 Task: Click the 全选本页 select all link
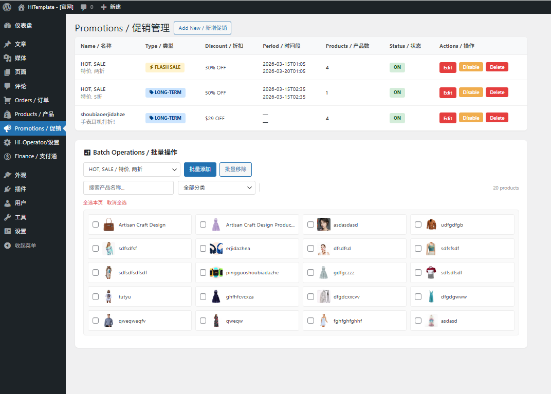coord(93,203)
